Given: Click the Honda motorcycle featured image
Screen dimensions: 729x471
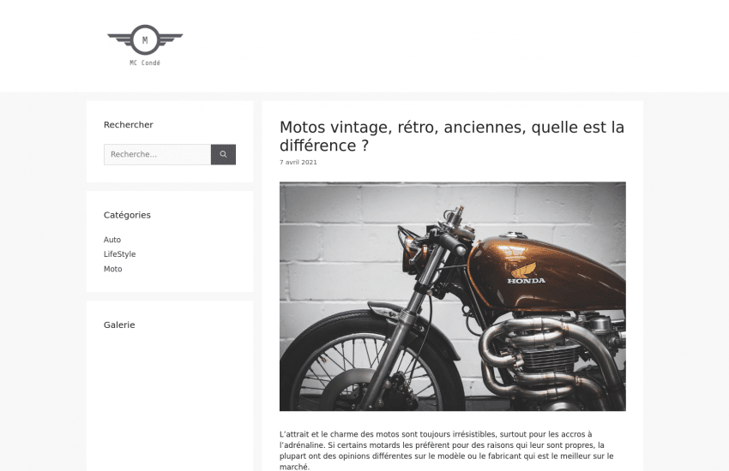Looking at the screenshot, I should 452,296.
